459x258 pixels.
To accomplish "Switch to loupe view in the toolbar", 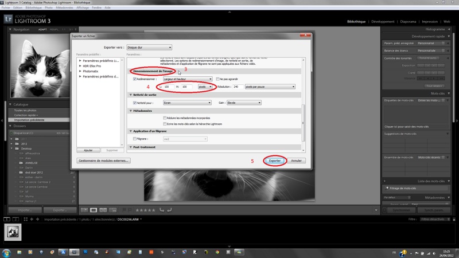I will pos(94,210).
